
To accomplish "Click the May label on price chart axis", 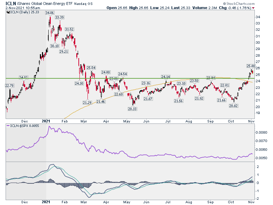I will (x=127, y=121).
